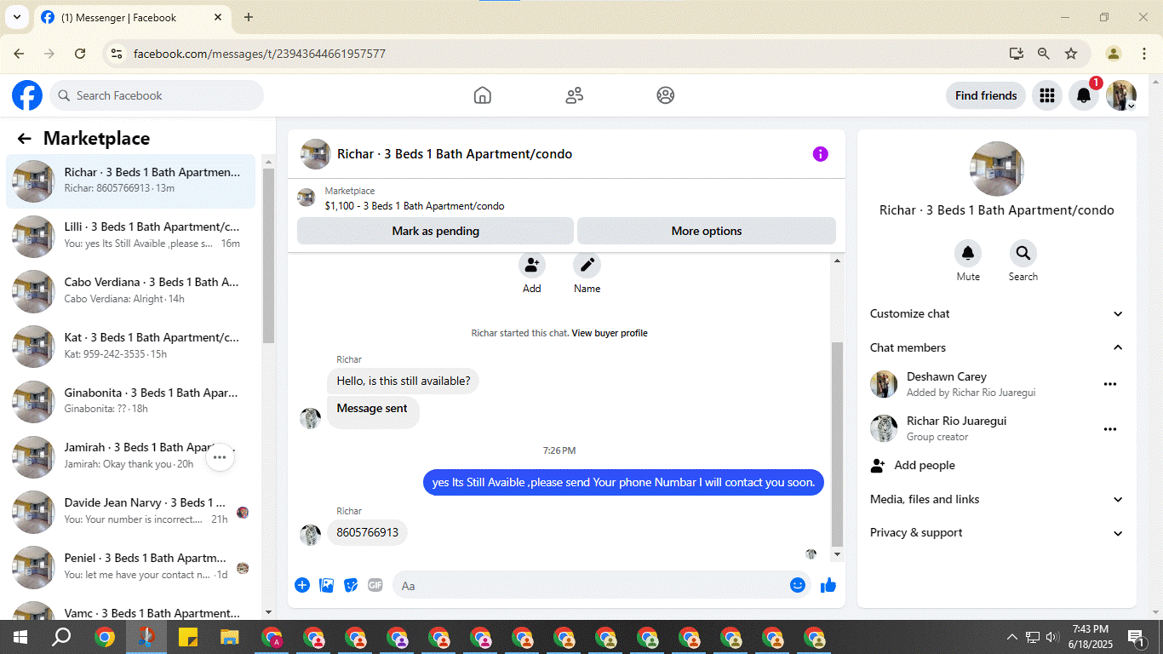Open the Ginabonita conversation
The width and height of the screenshot is (1163, 654).
coord(131,401)
